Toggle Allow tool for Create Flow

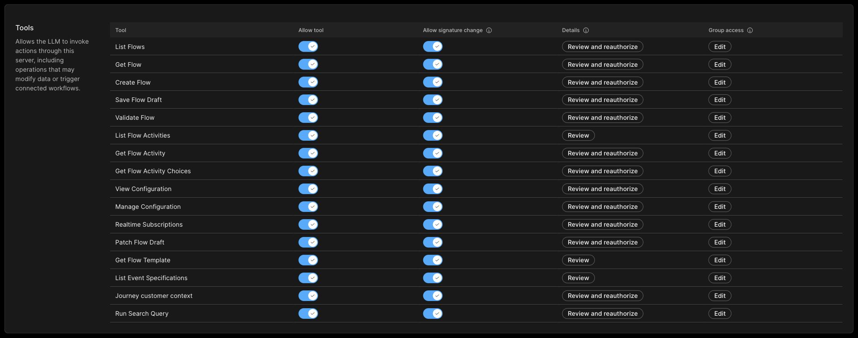(308, 82)
